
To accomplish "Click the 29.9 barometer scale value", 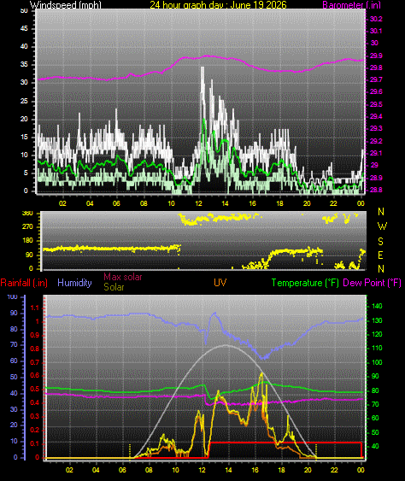I will click(376, 56).
